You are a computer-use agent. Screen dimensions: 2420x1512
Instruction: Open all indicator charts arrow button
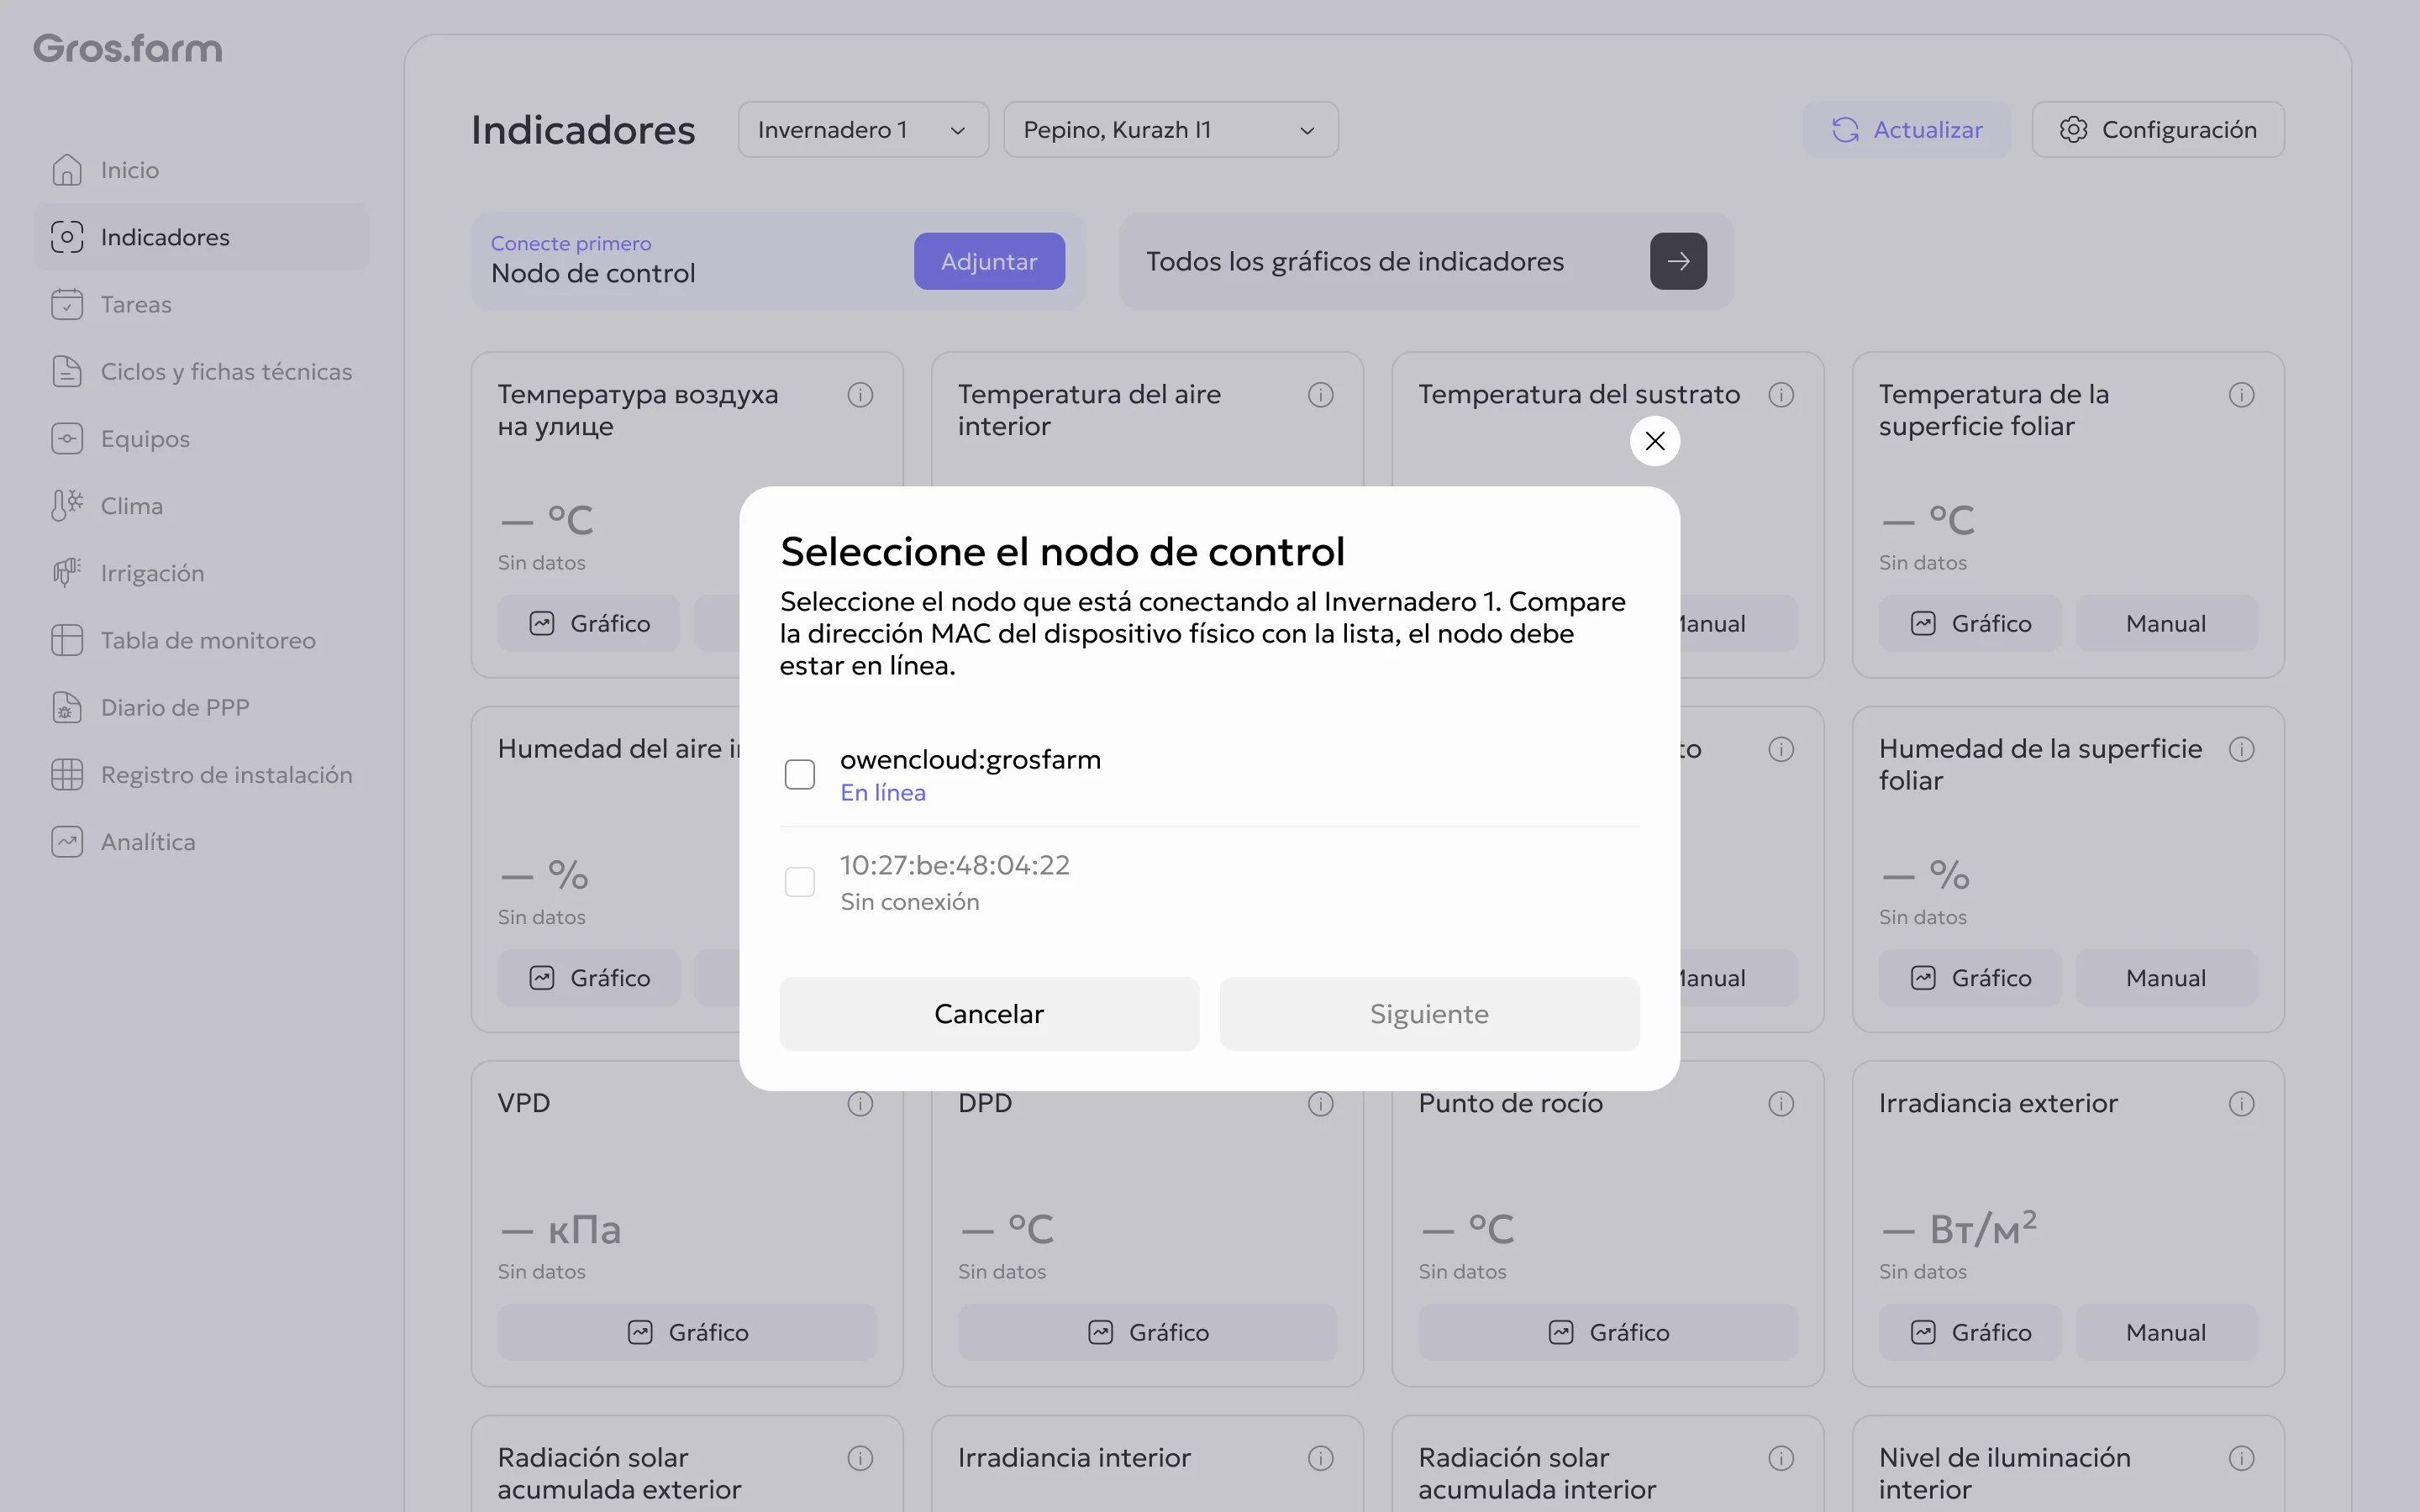coord(1678,262)
